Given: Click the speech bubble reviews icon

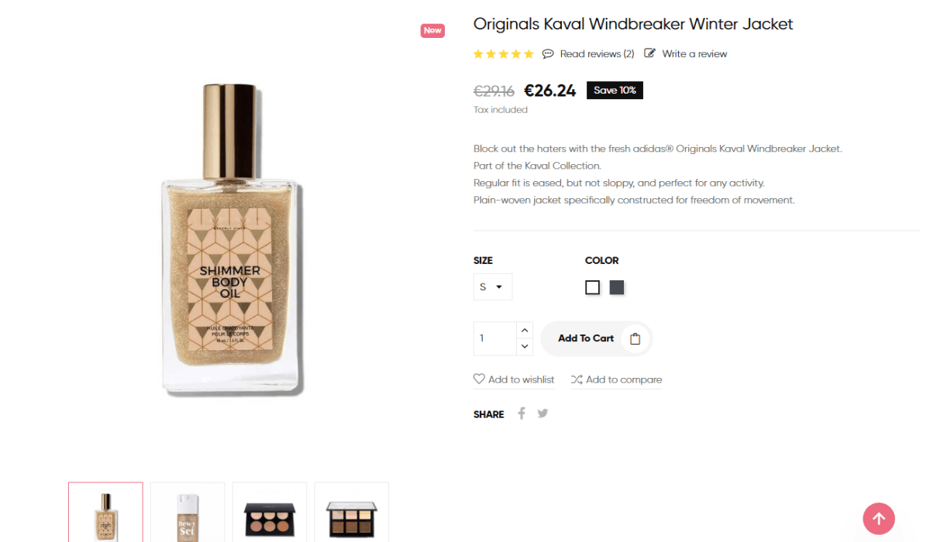Looking at the screenshot, I should click(x=548, y=53).
